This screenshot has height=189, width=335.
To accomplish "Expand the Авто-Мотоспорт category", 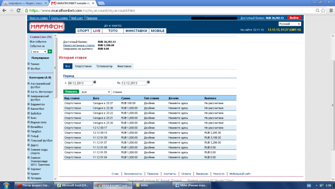I will (x=28, y=92).
